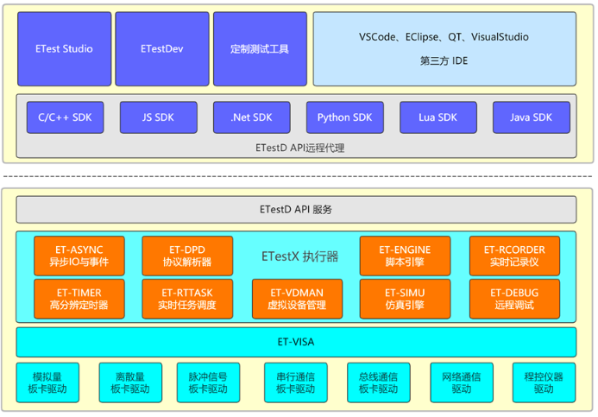Click the VSCode、EClipse、QT、VisualStudio text

tap(444, 37)
